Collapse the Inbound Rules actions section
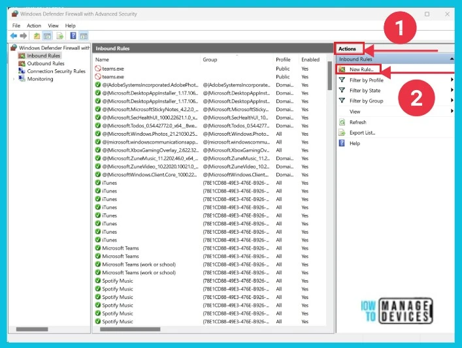Screen dimensions: 462x348 tap(452, 59)
